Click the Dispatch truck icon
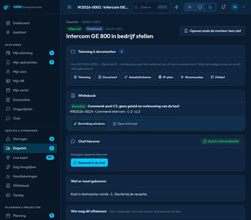The width and height of the screenshot is (251, 220). (x=8, y=148)
